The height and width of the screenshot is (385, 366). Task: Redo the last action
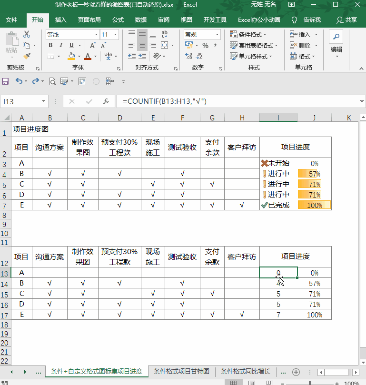click(x=36, y=81)
